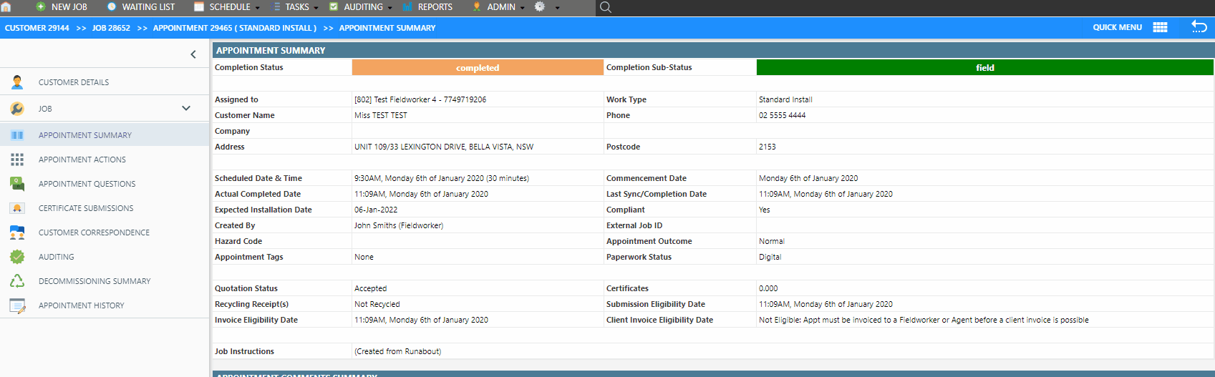Screen dimensions: 1215x377
Task: Open the search magnifier icon
Action: click(x=605, y=7)
